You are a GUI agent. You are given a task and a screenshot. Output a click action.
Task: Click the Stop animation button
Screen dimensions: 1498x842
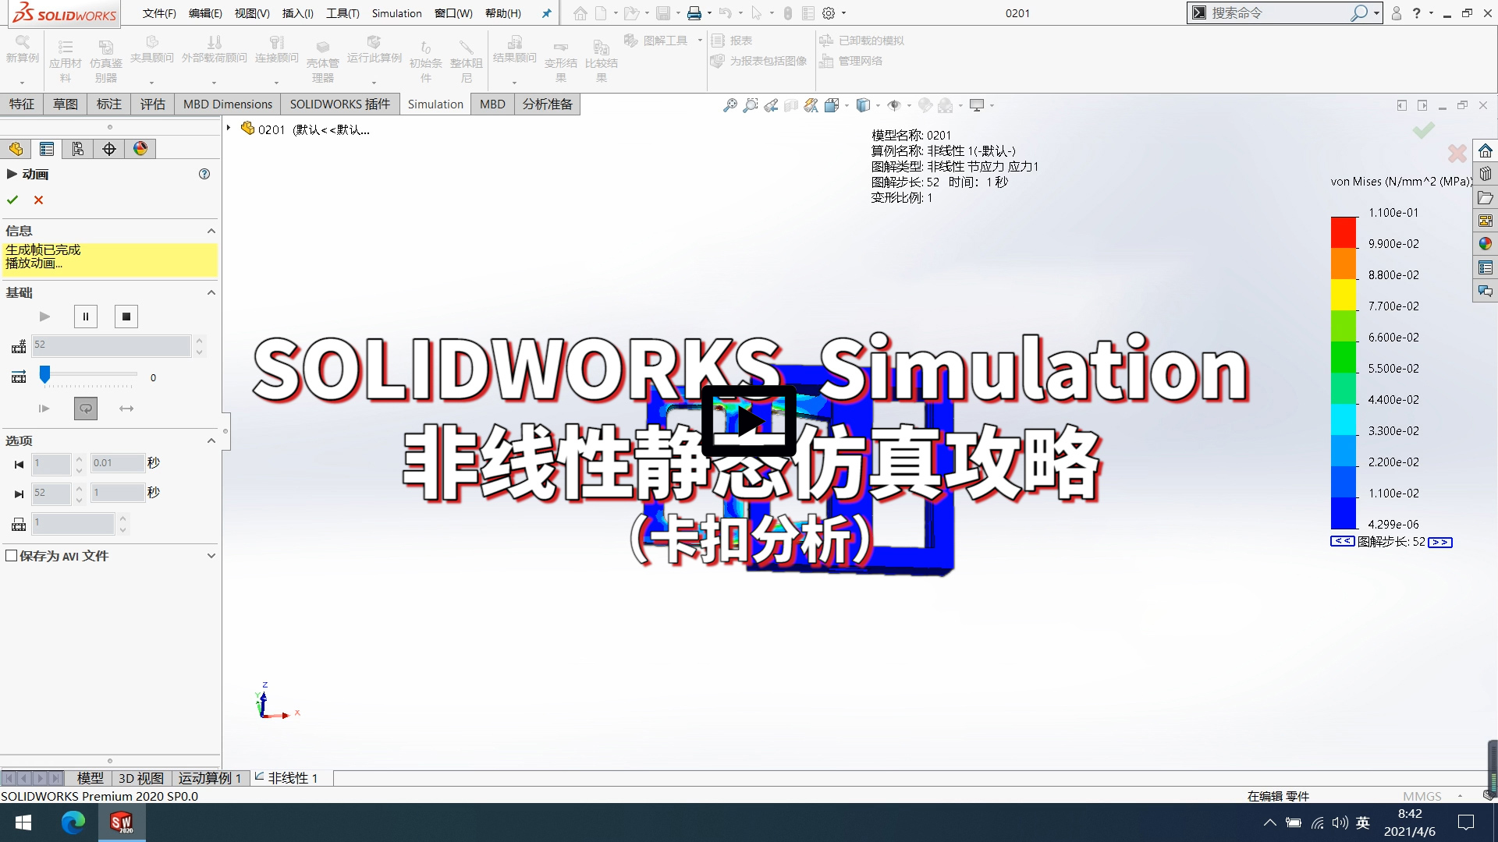(x=126, y=317)
